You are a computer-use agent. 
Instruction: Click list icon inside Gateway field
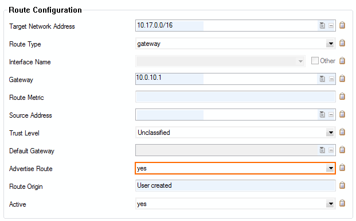pyautogui.click(x=322, y=79)
